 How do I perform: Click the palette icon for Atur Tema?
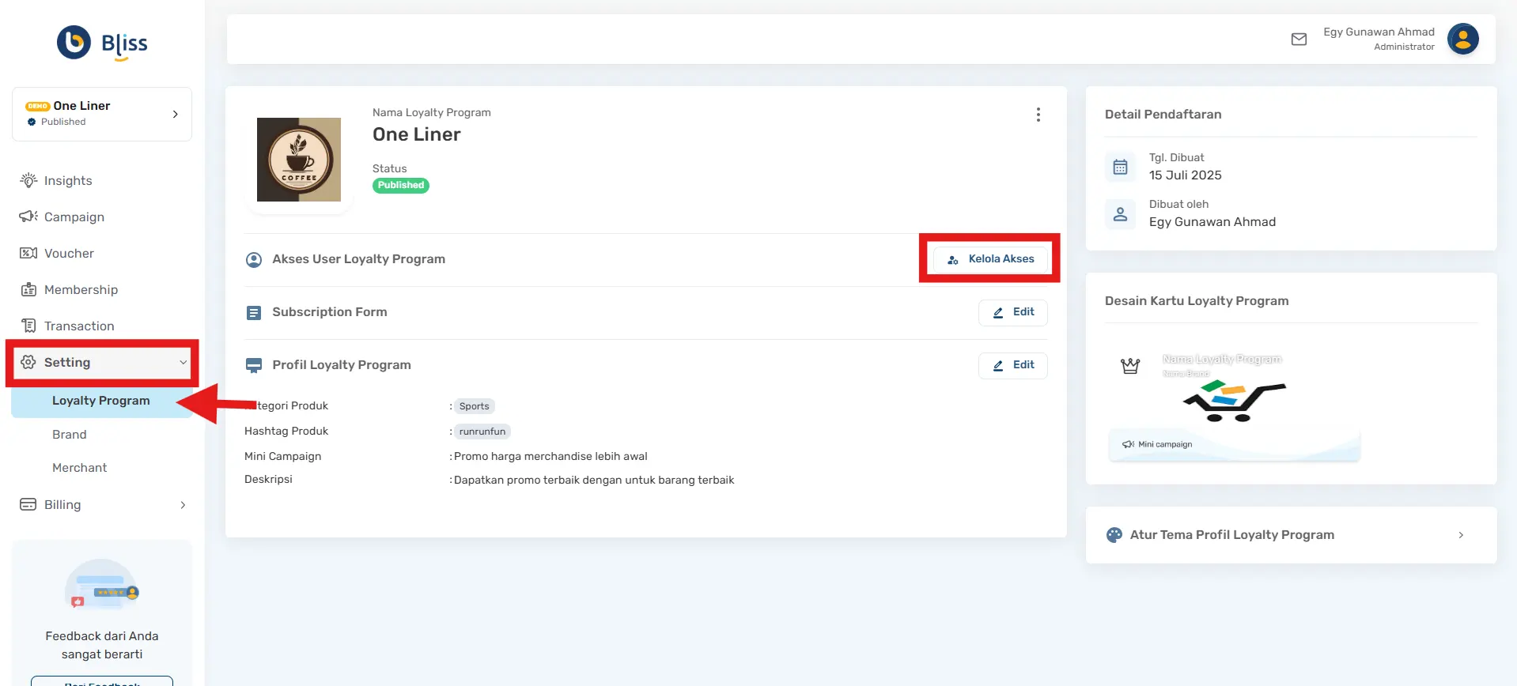(1114, 535)
